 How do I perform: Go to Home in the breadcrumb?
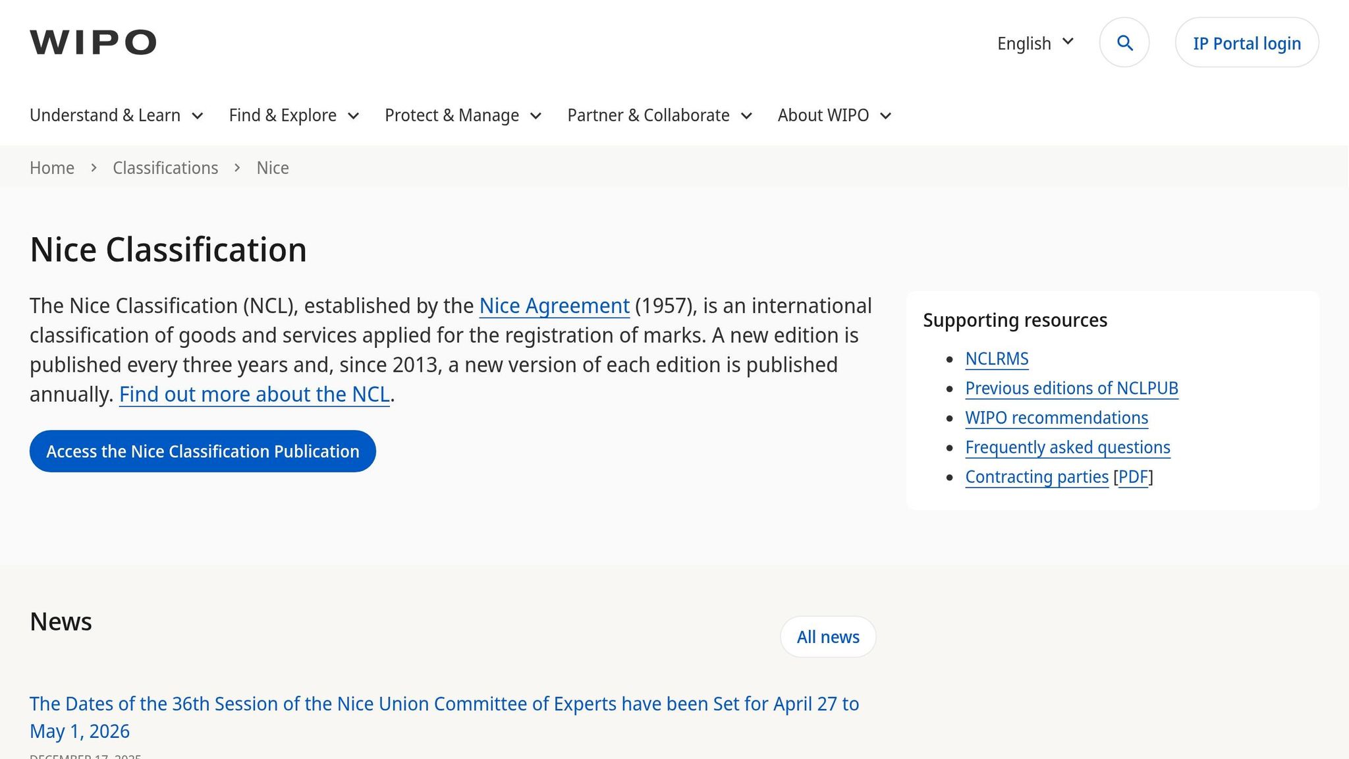[x=52, y=168]
